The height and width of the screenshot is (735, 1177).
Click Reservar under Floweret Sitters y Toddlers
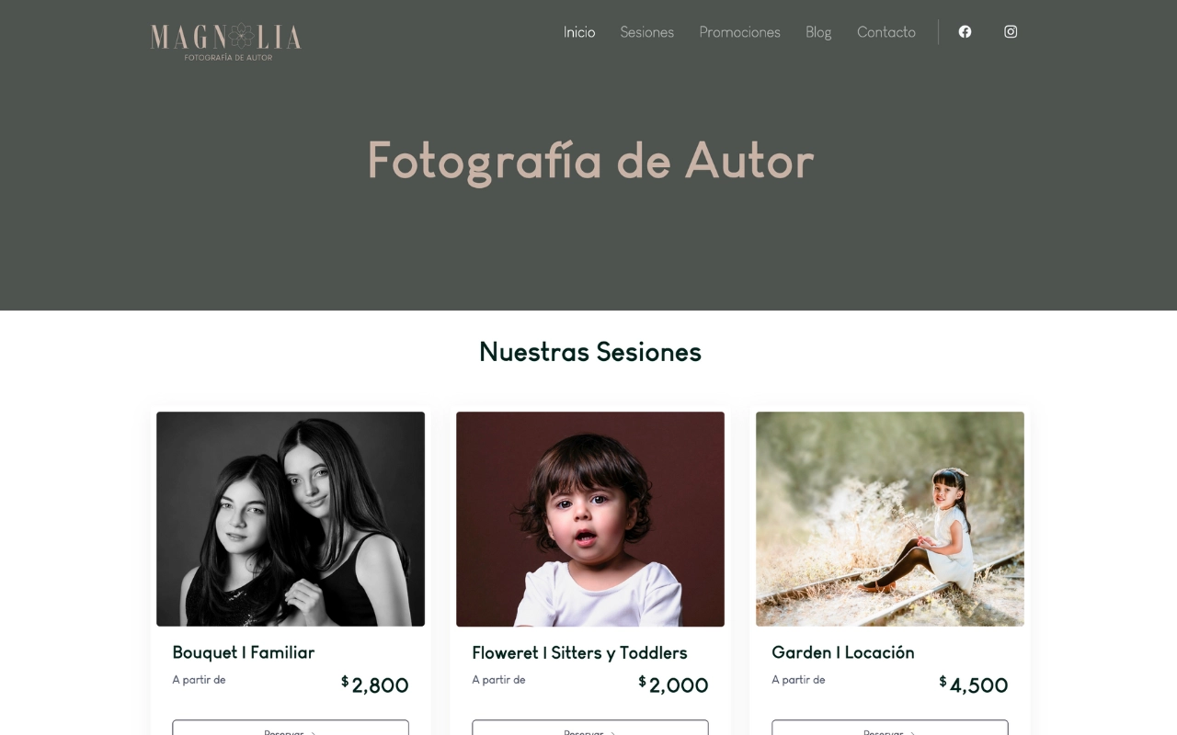[x=590, y=728]
